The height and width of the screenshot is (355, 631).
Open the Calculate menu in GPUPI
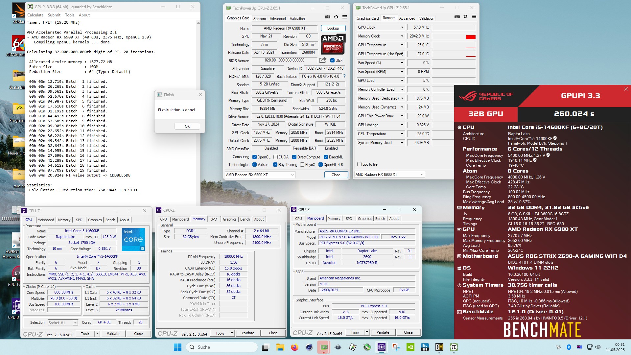[x=35, y=15]
